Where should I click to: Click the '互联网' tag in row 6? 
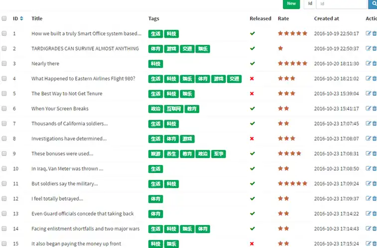[x=173, y=109]
